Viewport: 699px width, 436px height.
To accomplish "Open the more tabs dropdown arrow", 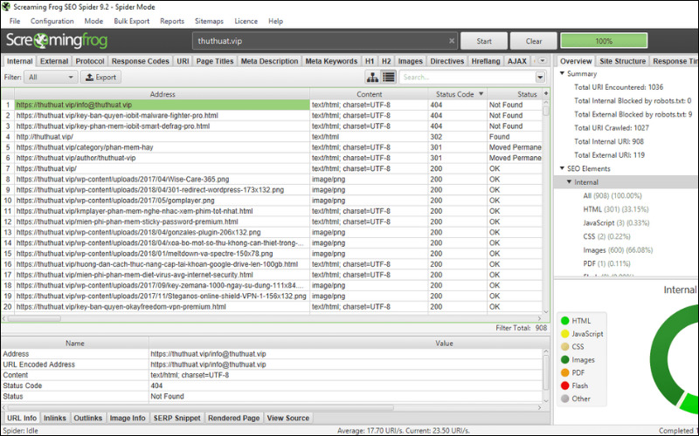I will click(x=542, y=60).
